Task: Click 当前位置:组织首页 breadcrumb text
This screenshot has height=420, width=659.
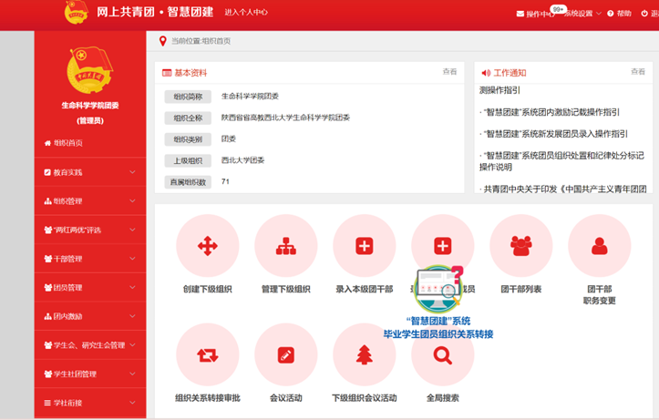Action: (201, 41)
